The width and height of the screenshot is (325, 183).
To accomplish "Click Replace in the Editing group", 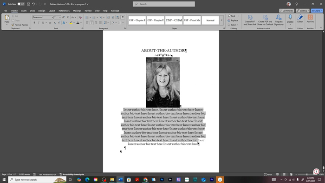I will pos(233,20).
